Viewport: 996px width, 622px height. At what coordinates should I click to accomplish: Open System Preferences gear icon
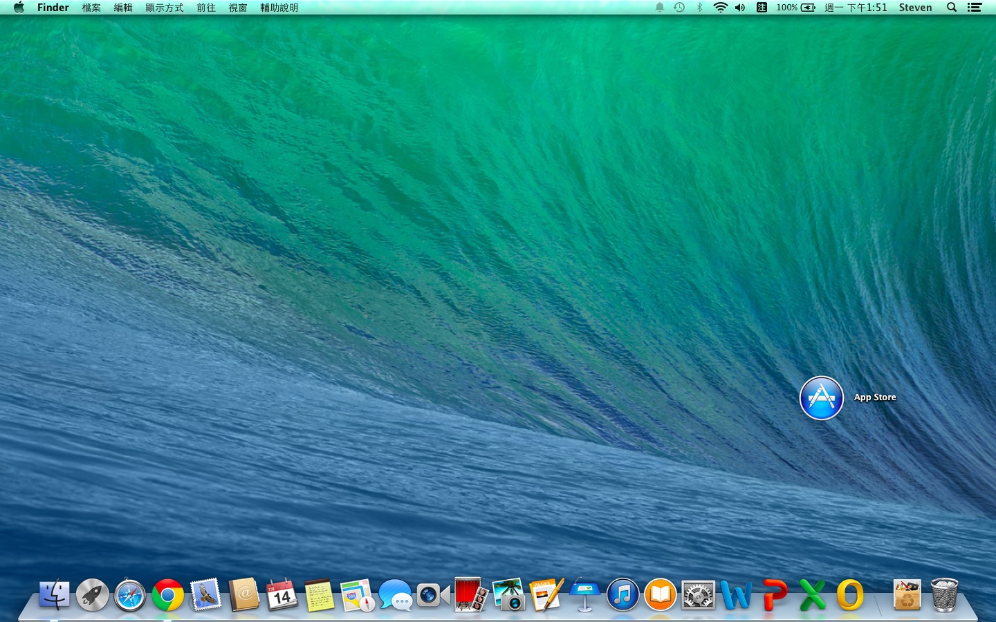pyautogui.click(x=699, y=594)
